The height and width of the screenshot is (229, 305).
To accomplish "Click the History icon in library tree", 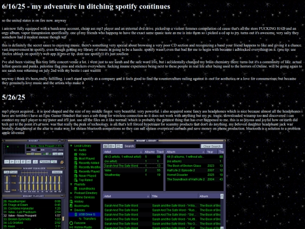I will 71,201.
